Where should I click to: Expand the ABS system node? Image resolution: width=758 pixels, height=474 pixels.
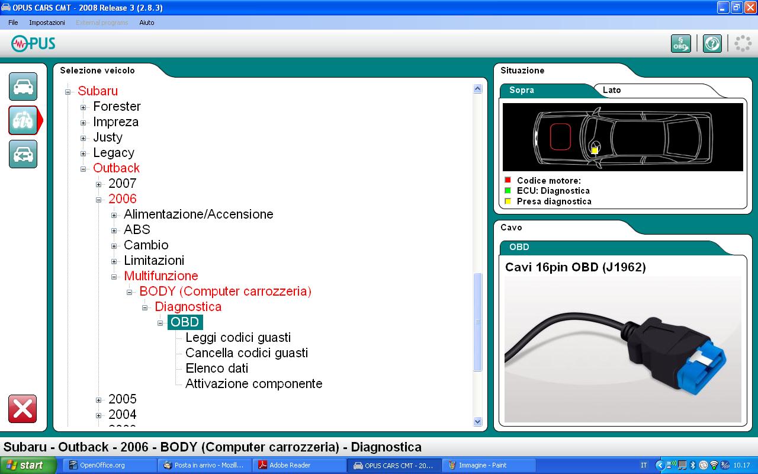114,230
